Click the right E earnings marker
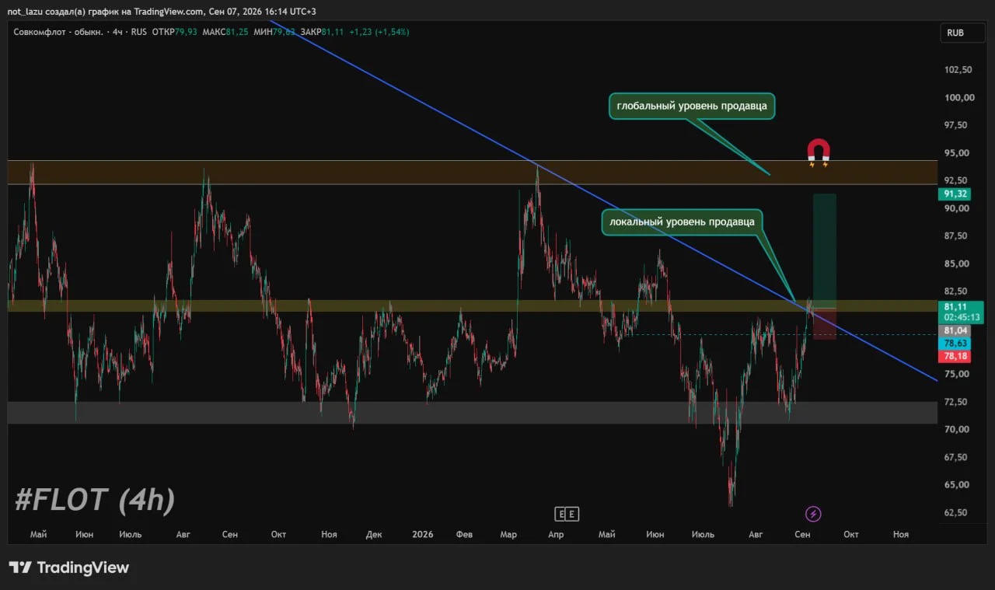The height and width of the screenshot is (590, 995). (x=573, y=514)
